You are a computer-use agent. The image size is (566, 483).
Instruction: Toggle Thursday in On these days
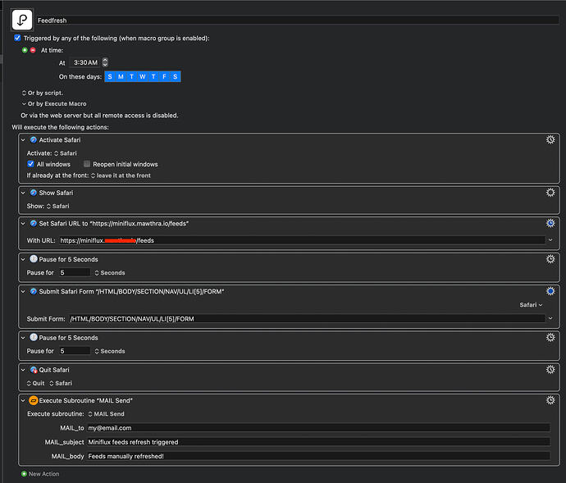pos(153,76)
